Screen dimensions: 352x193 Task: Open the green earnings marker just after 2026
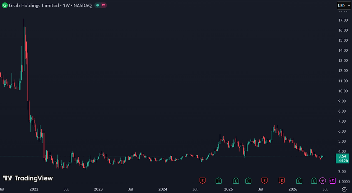tap(299, 180)
